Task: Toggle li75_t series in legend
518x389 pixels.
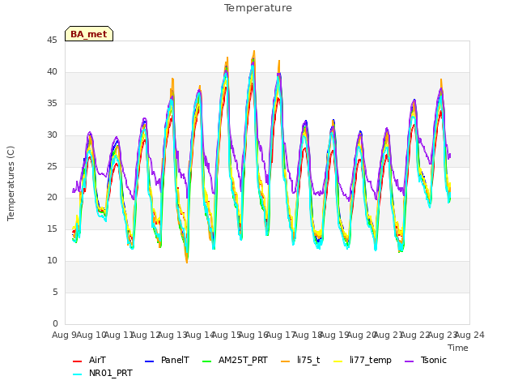Action: click(x=300, y=360)
